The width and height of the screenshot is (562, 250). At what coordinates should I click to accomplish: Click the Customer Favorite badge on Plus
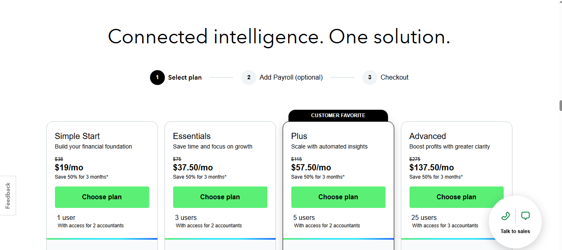tap(338, 116)
